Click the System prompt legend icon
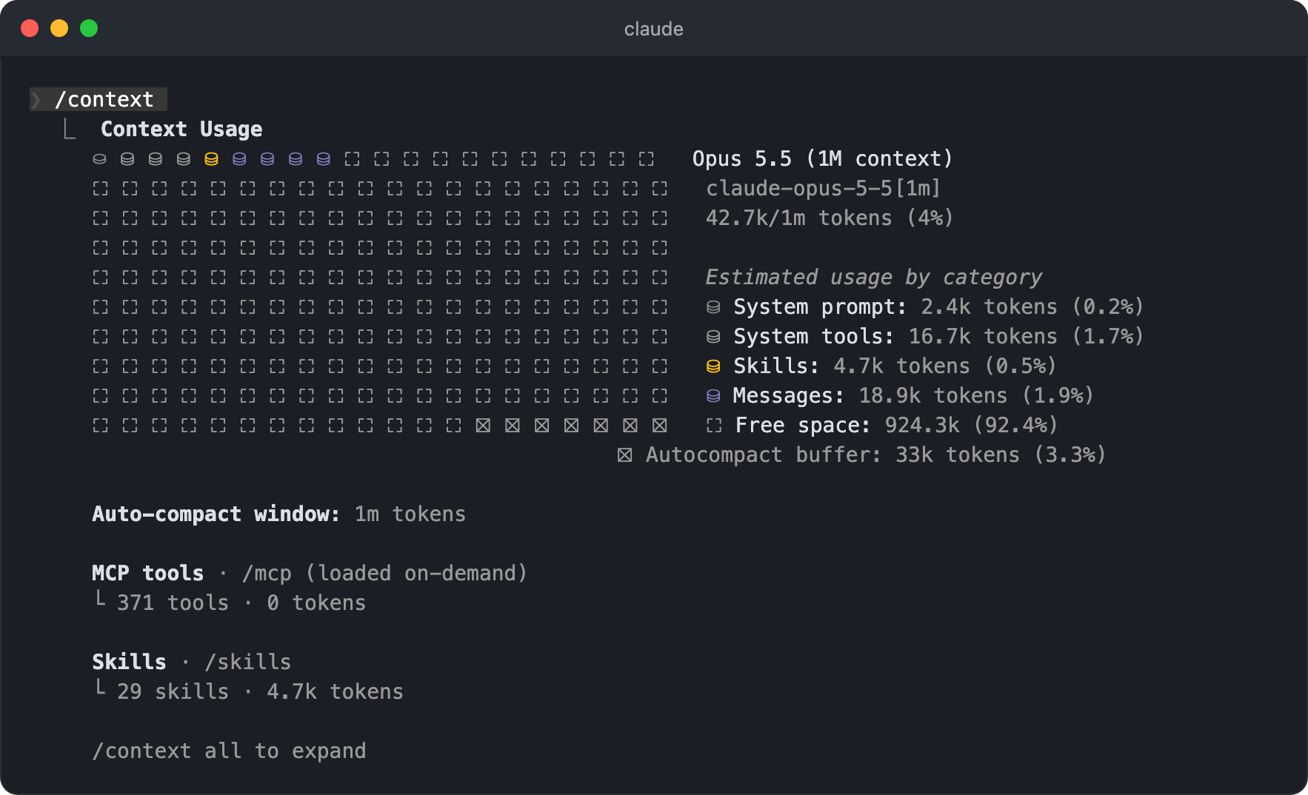Screen dimensions: 1308x795 coord(713,307)
